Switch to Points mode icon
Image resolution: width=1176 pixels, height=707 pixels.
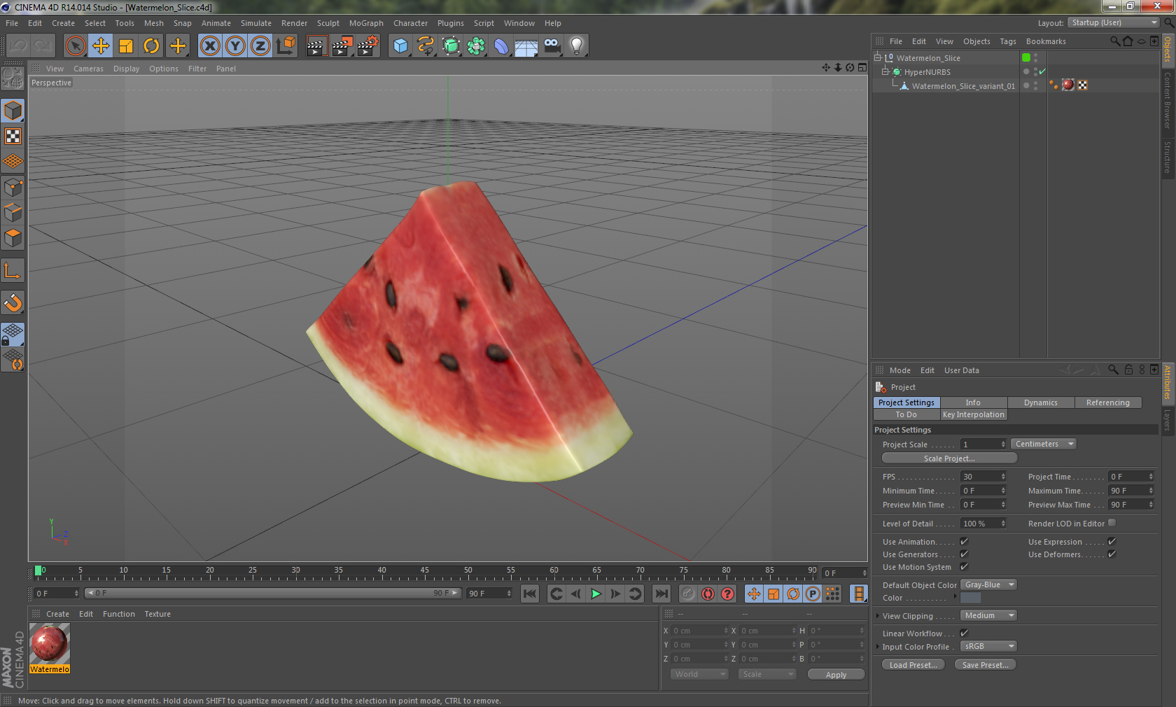(13, 187)
